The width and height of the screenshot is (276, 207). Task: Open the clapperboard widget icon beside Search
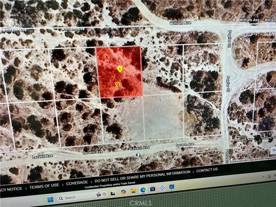[99, 194]
